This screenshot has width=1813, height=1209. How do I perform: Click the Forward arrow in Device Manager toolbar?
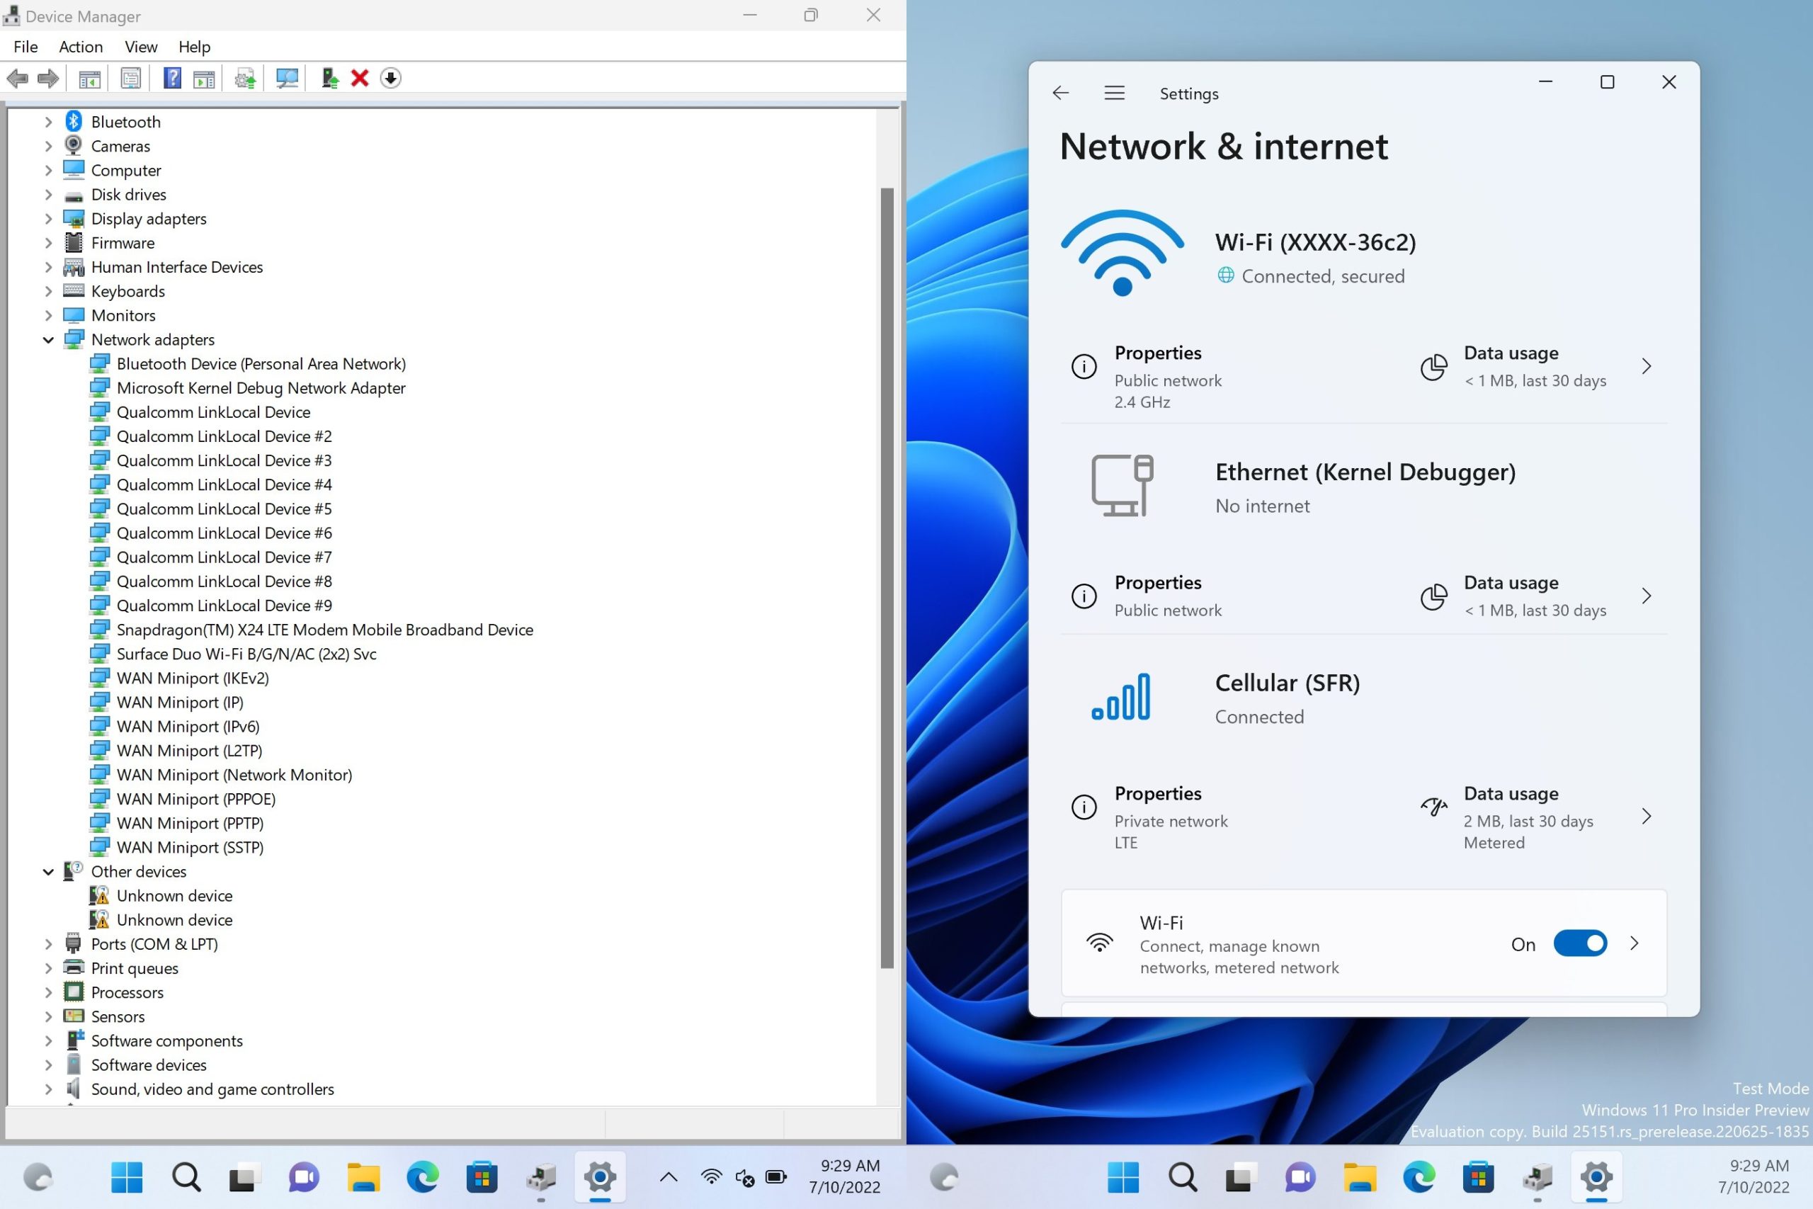tap(47, 78)
